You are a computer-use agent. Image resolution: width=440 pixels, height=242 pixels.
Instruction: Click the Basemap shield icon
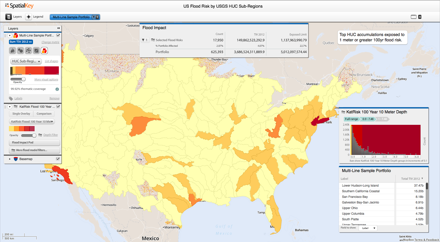16,159
